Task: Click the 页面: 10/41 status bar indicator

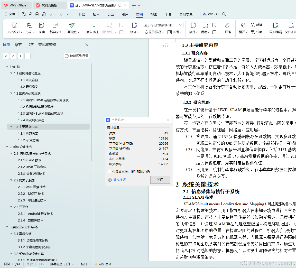Action: click(12, 264)
